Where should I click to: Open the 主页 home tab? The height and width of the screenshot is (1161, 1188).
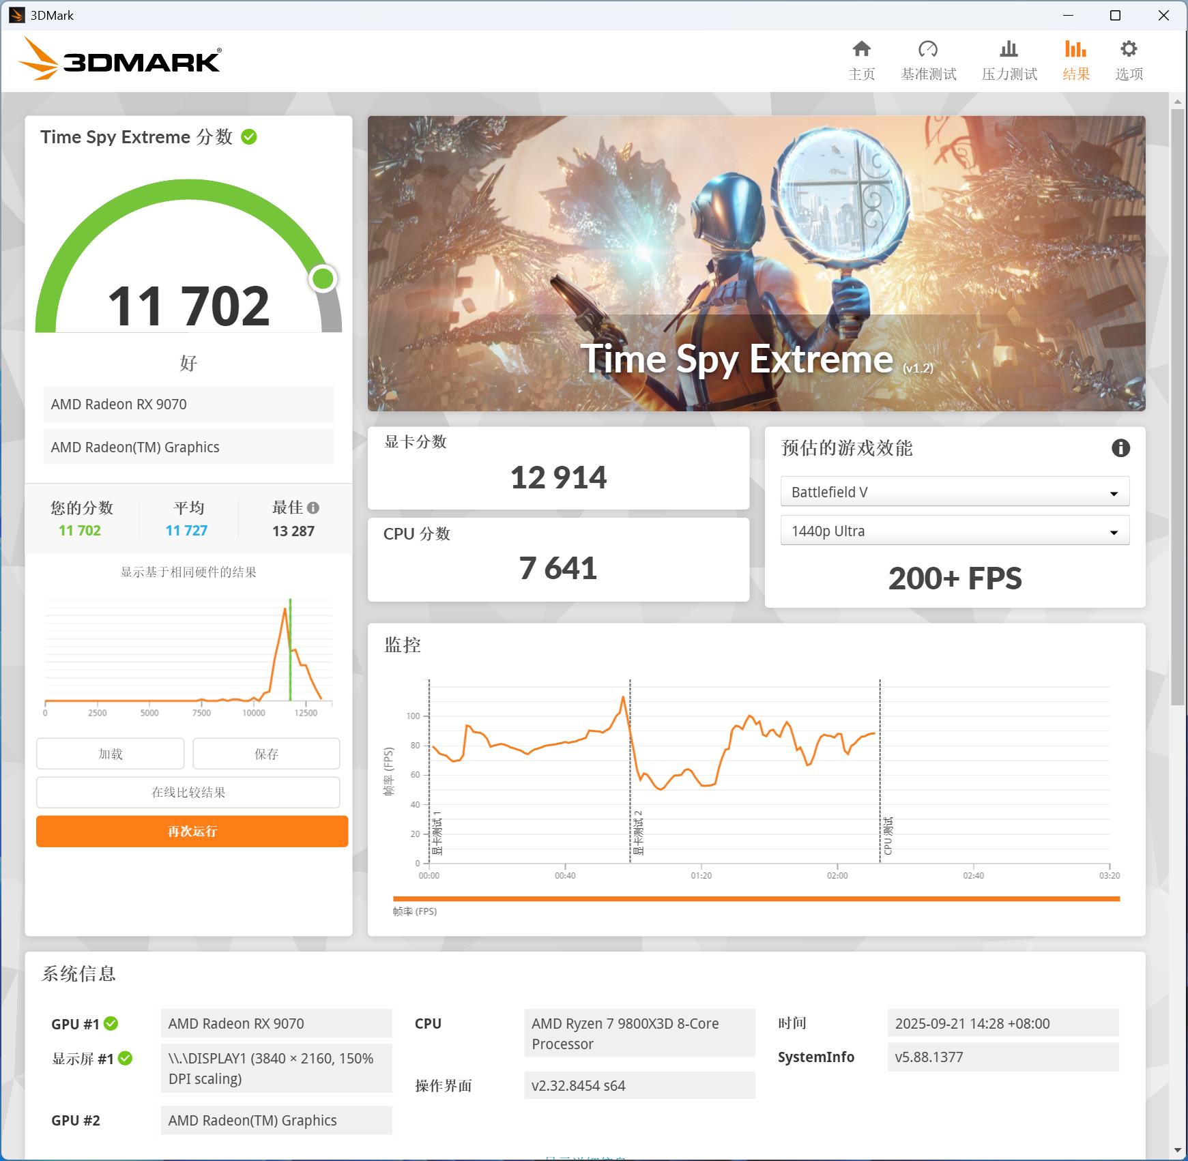click(x=861, y=61)
